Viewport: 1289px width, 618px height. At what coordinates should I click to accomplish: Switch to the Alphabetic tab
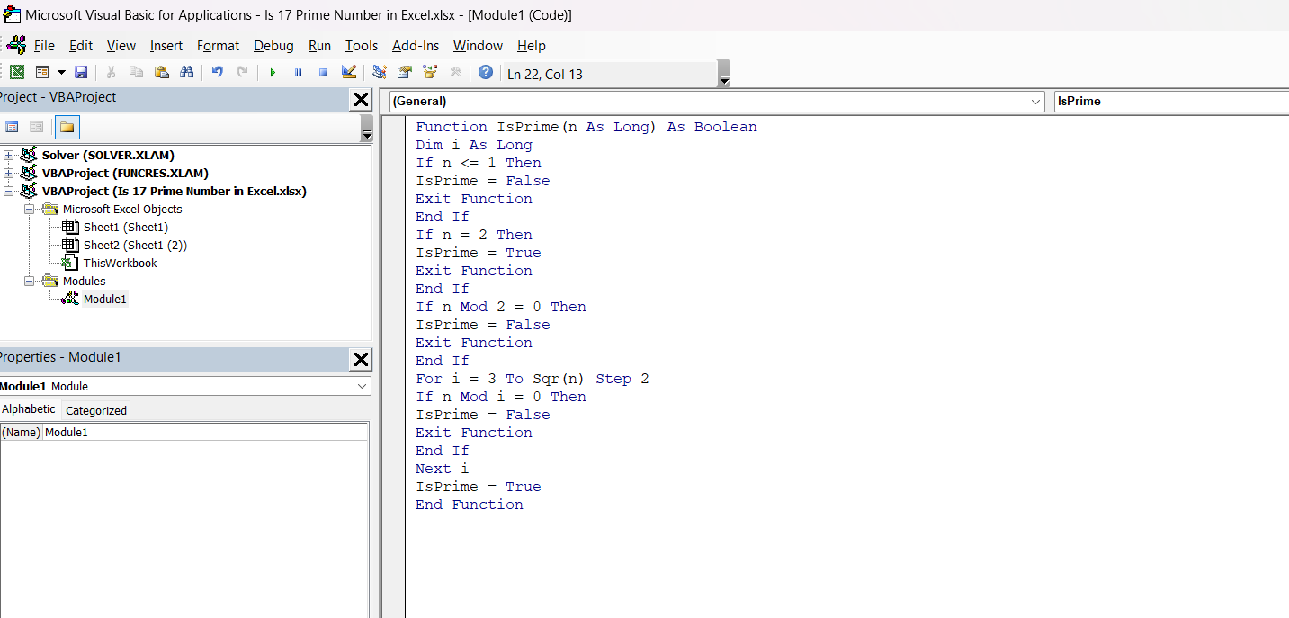pyautogui.click(x=29, y=409)
